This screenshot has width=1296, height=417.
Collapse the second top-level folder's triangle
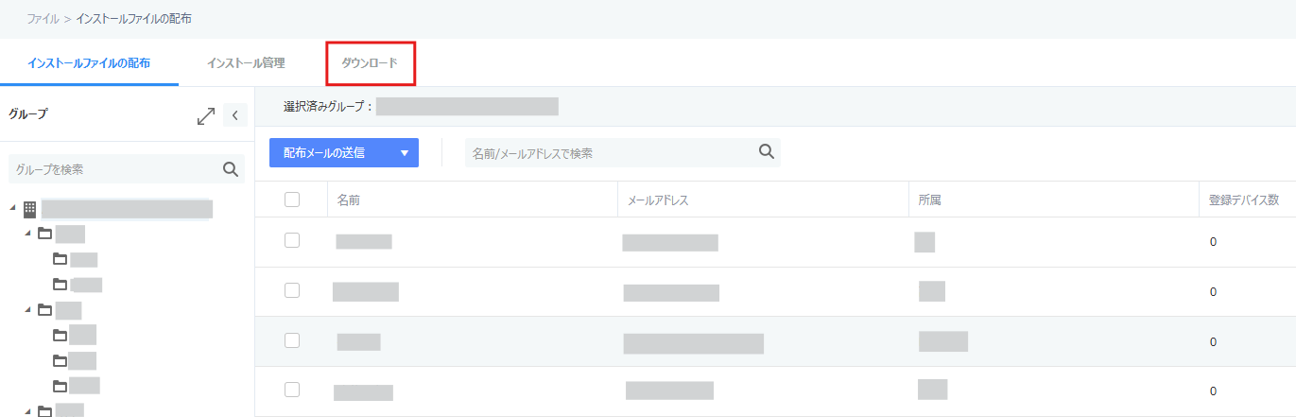(28, 309)
